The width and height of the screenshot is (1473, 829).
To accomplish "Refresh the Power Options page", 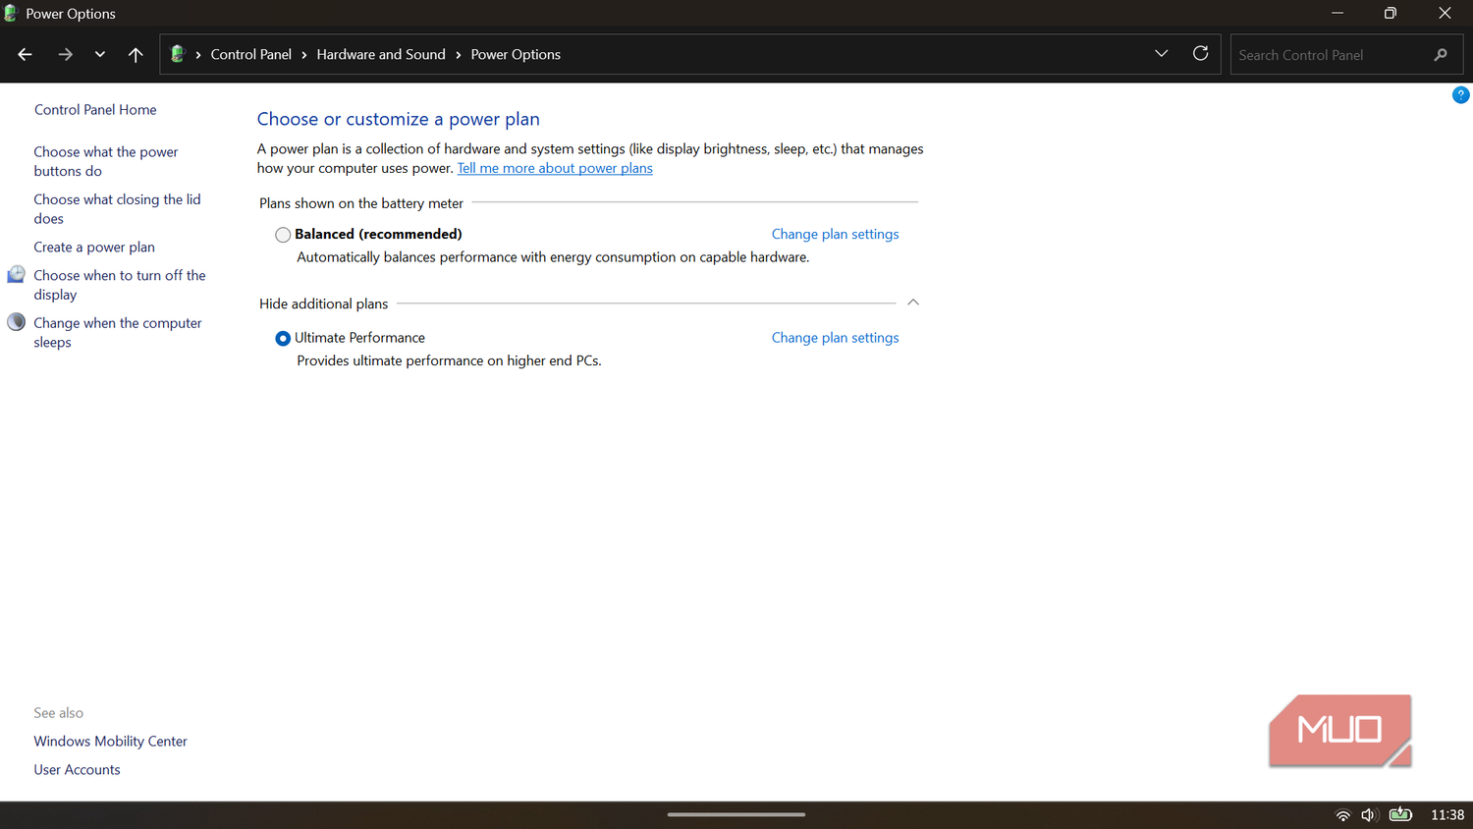I will click(1200, 54).
